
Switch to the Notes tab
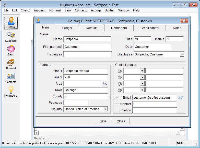click(x=177, y=28)
